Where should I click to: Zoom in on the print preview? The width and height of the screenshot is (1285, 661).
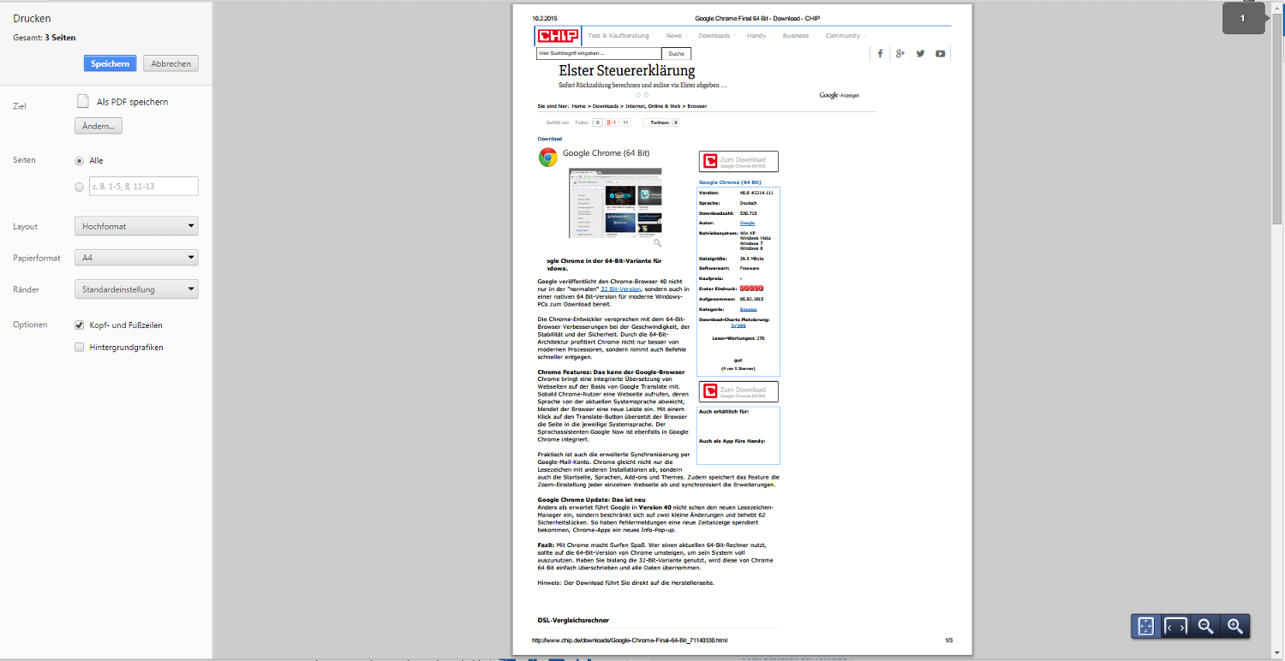(1235, 626)
